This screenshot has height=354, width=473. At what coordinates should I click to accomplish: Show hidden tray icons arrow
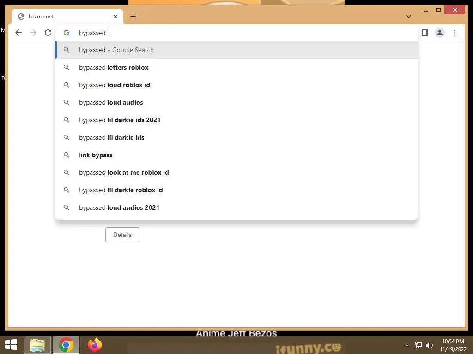coord(407,345)
